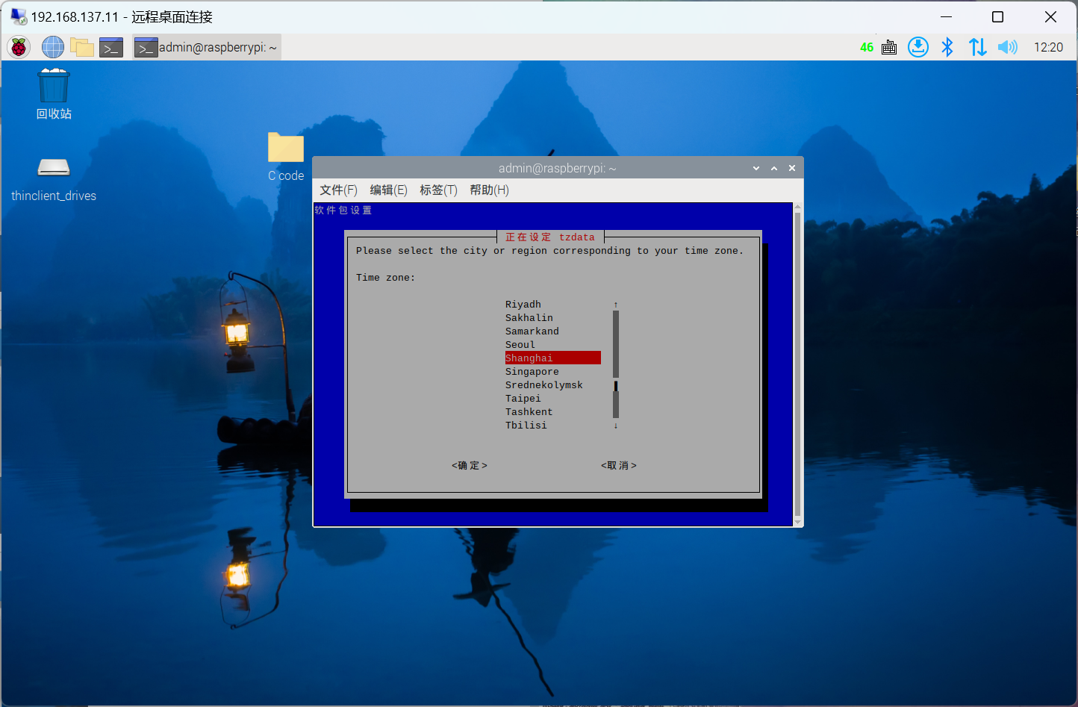Select the admin@raspberrypi taskbar window button
Image resolution: width=1078 pixels, height=707 pixels.
(207, 47)
